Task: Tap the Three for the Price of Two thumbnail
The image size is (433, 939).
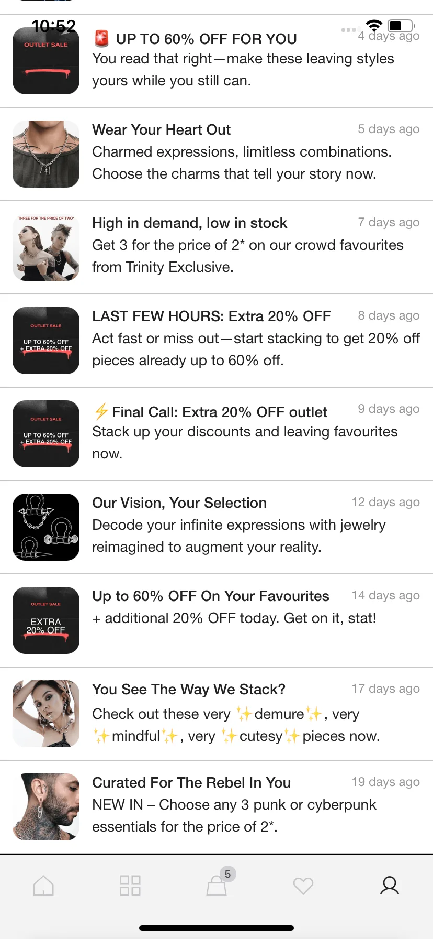Action: pyautogui.click(x=46, y=247)
